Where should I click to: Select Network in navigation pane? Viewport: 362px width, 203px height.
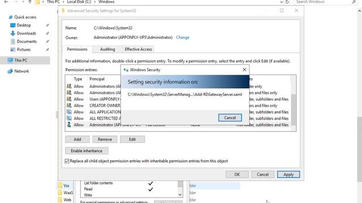pyautogui.click(x=21, y=71)
